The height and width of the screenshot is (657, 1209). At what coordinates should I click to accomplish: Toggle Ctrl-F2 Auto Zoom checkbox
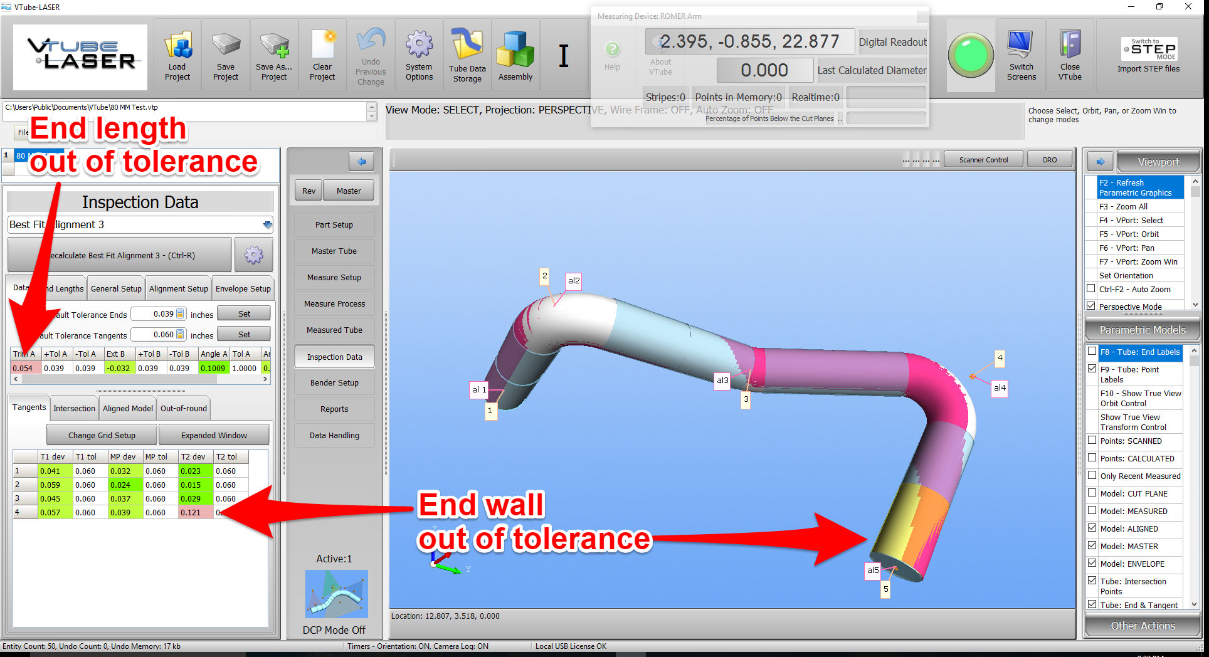(x=1091, y=289)
